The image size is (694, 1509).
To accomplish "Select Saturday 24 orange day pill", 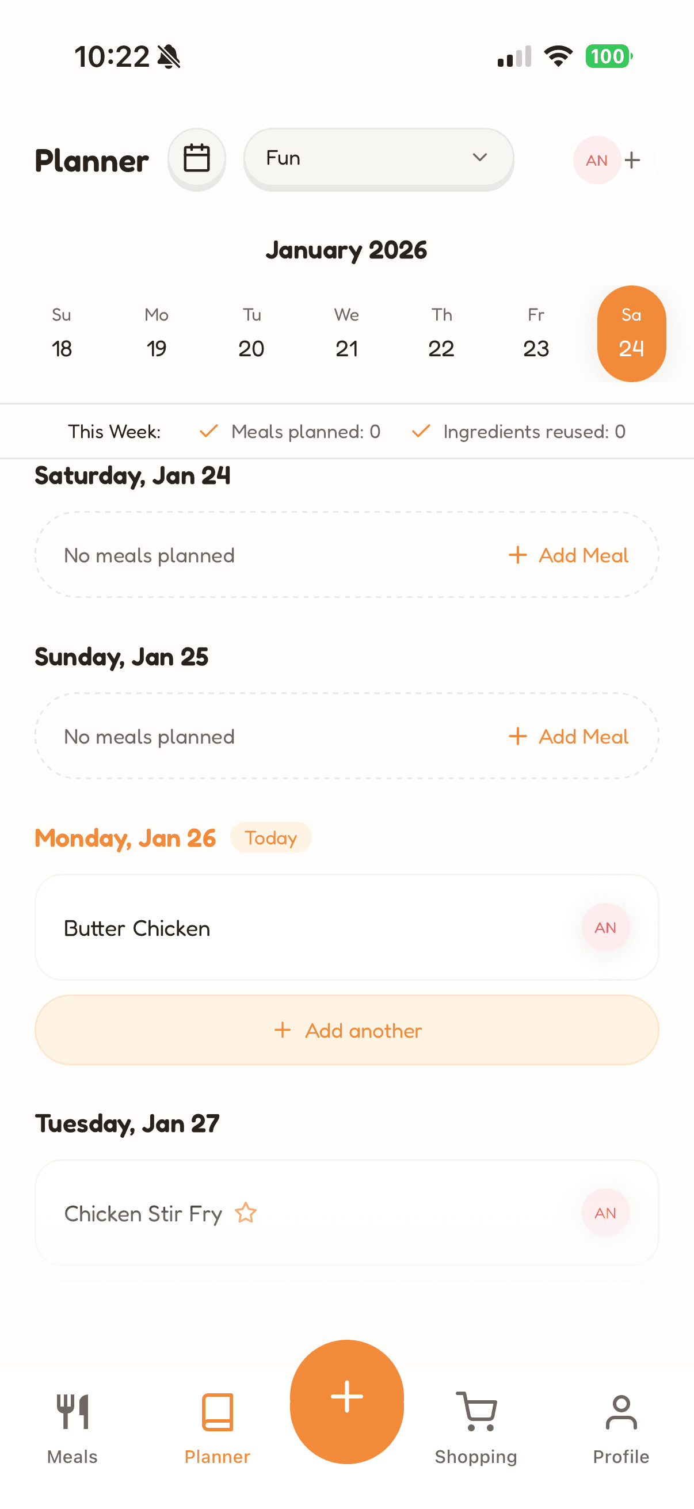I will (631, 334).
